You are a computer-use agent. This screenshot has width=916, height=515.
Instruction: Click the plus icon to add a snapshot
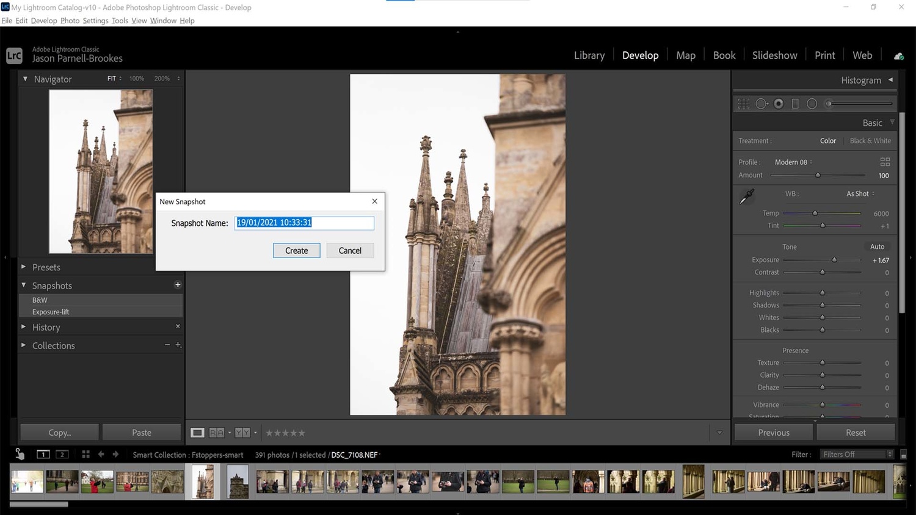(178, 285)
